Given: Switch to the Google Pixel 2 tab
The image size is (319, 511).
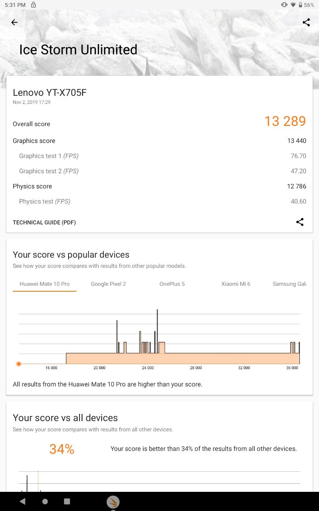Looking at the screenshot, I should click(108, 284).
